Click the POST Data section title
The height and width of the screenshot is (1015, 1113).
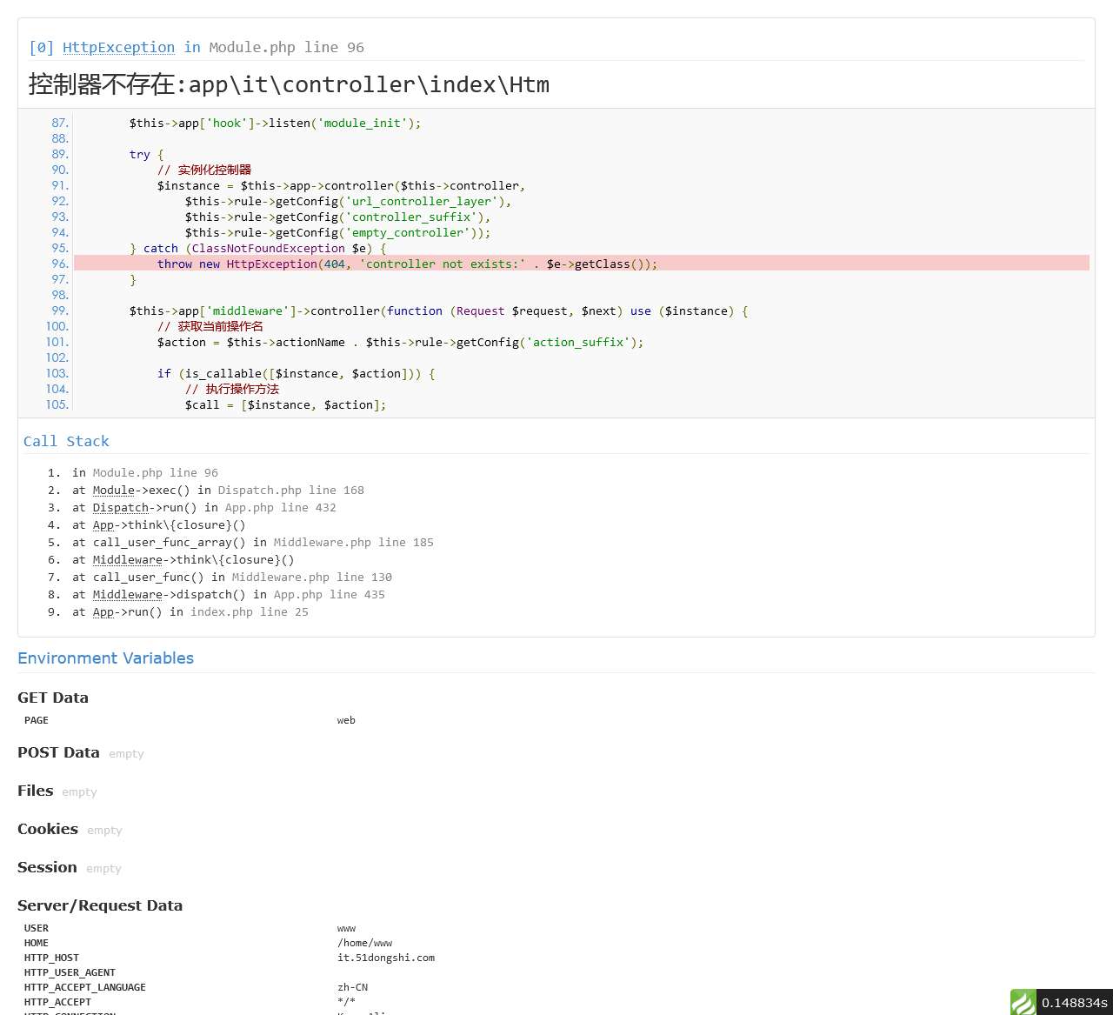[58, 752]
